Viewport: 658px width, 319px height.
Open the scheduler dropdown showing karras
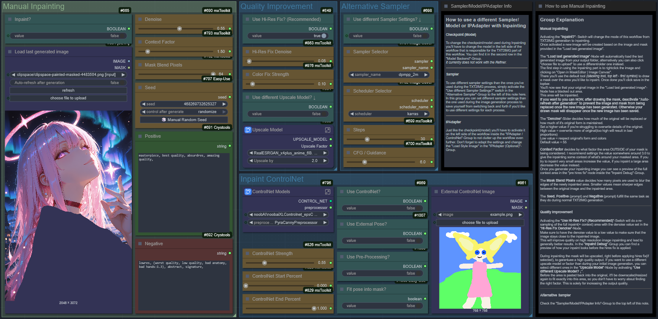click(x=389, y=114)
